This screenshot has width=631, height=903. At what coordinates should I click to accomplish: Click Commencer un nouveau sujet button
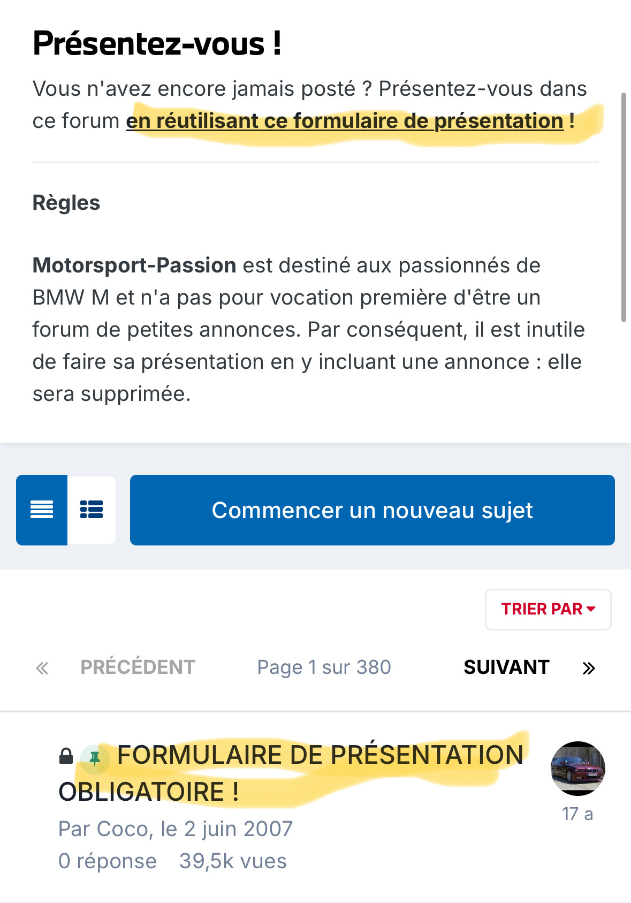point(372,510)
